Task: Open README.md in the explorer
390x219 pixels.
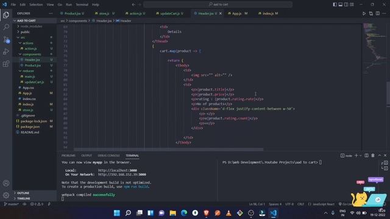Action: 34,133
